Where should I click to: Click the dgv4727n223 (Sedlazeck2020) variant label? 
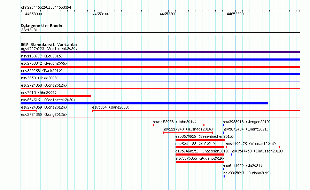pos(49,49)
